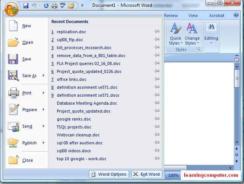Pin remove_data_from_a_BIG_table.doc
The height and width of the screenshot is (184, 244).
157,55
